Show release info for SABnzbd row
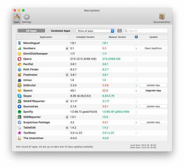 (136, 85)
